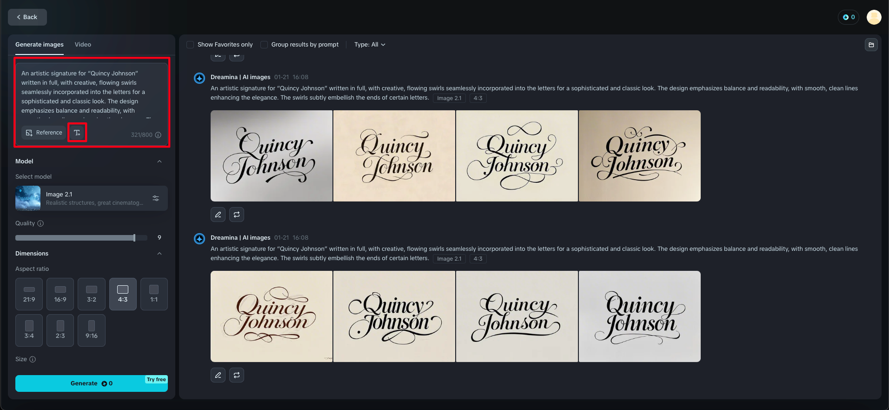
Task: Select the 2:3 aspect ratio
Action: point(60,330)
